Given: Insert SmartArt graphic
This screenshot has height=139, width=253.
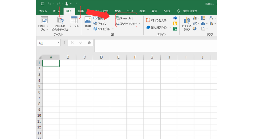Looking at the screenshot, I should (x=124, y=18).
